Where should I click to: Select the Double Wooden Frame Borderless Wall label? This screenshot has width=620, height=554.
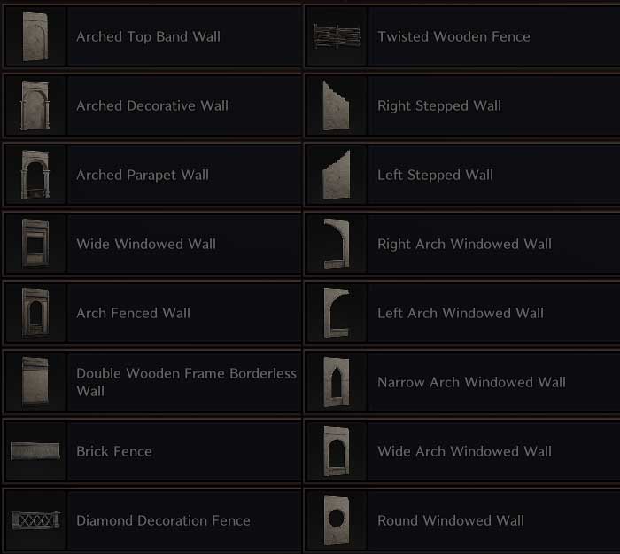(186, 382)
